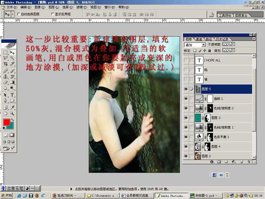Viewport: 265px width, 199px height.
Task: Select the Dodge tool
Action: coord(12,88)
